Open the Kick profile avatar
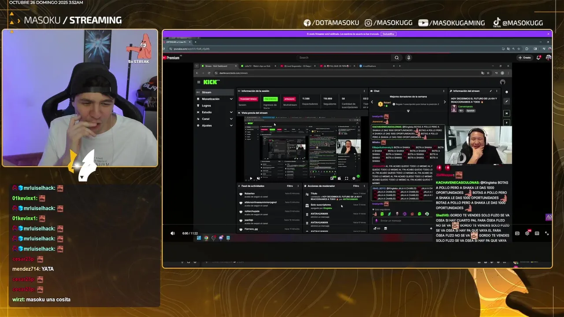 tap(502, 82)
